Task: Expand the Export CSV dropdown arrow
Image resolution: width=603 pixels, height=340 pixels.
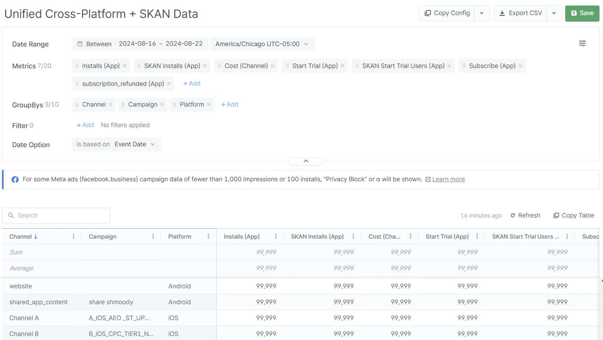Action: tap(554, 13)
